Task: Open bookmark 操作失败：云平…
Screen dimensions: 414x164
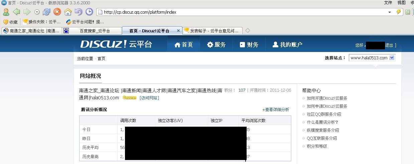Action: pyautogui.click(x=41, y=22)
